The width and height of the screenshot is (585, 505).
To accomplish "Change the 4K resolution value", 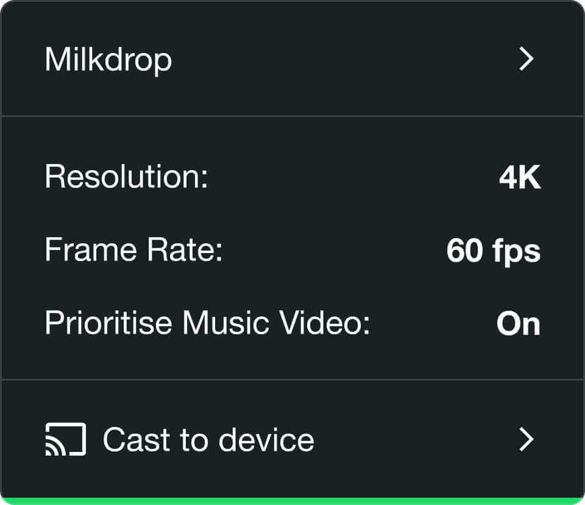I will pos(520,177).
